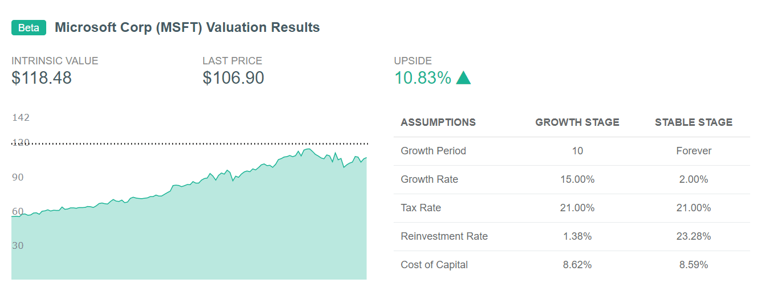This screenshot has width=761, height=287.
Task: Click the last price $106.90
Action: tap(233, 78)
